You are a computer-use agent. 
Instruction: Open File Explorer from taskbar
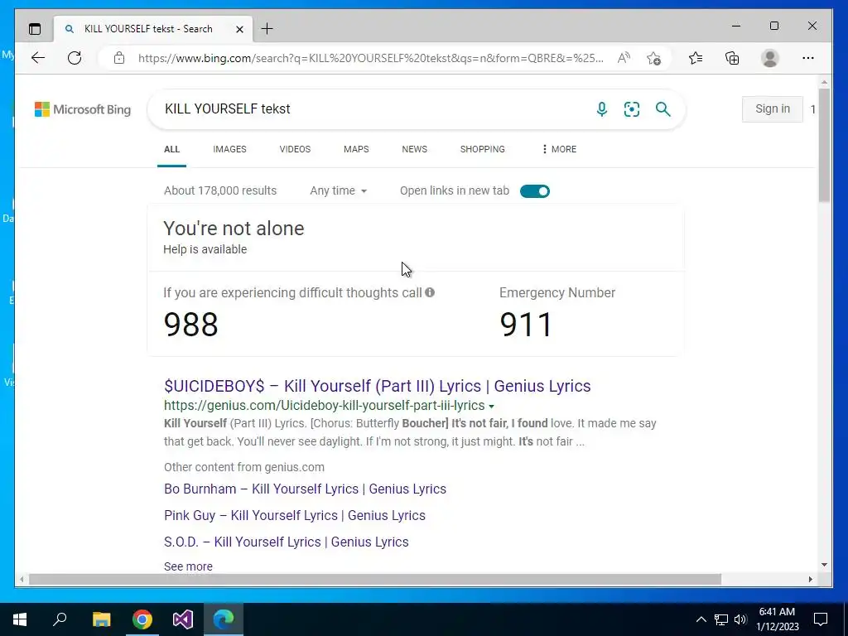click(x=101, y=619)
